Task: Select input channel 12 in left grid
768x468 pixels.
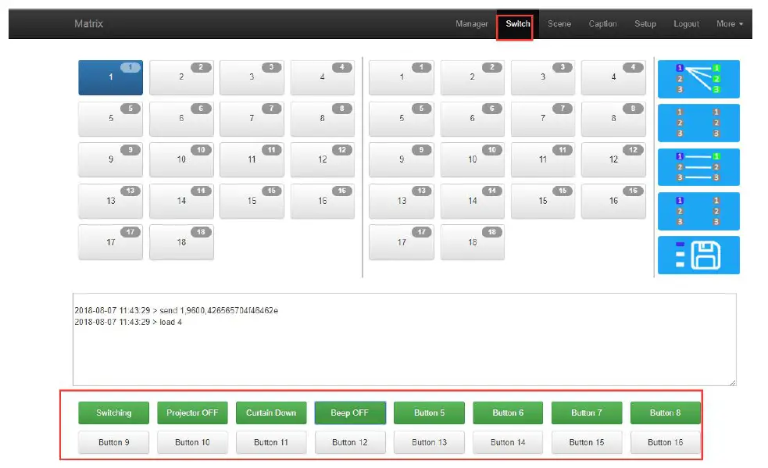Action: pyautogui.click(x=323, y=159)
